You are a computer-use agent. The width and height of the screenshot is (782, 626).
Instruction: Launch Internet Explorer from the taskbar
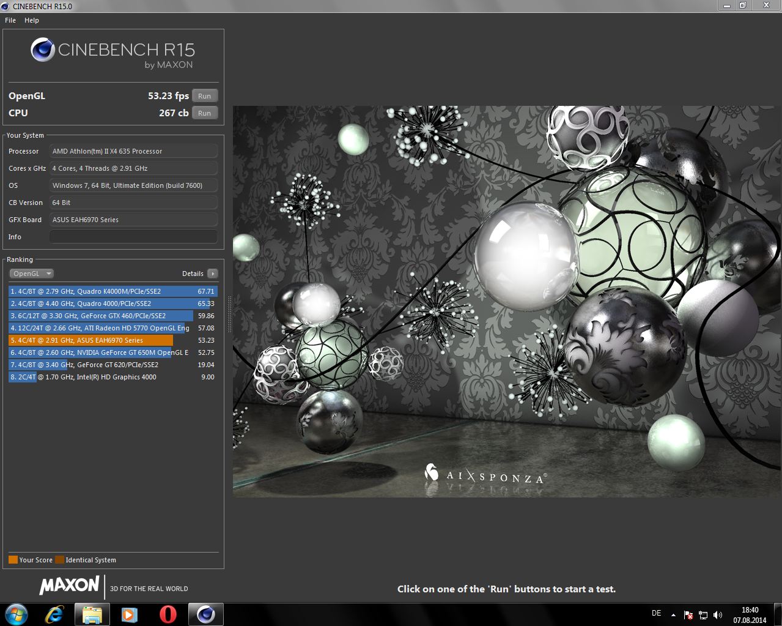(x=54, y=614)
